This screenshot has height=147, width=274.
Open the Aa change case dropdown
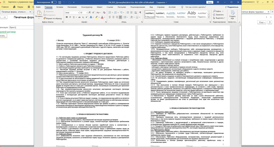pos(98,13)
